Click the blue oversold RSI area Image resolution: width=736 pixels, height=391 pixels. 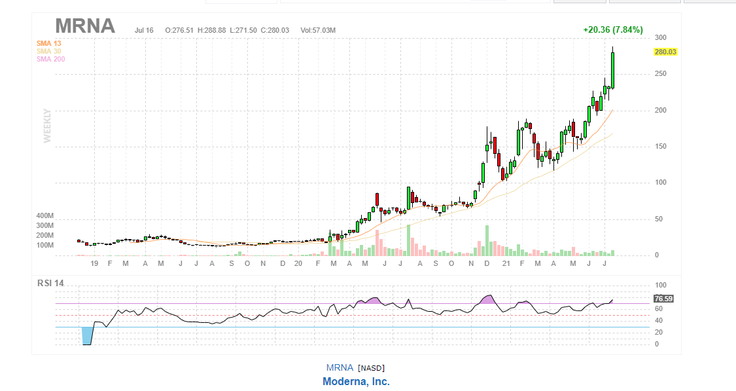(87, 335)
